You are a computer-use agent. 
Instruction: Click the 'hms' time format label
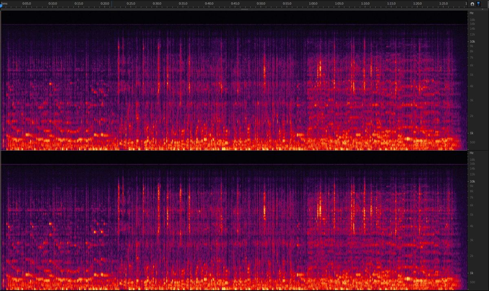4,3
